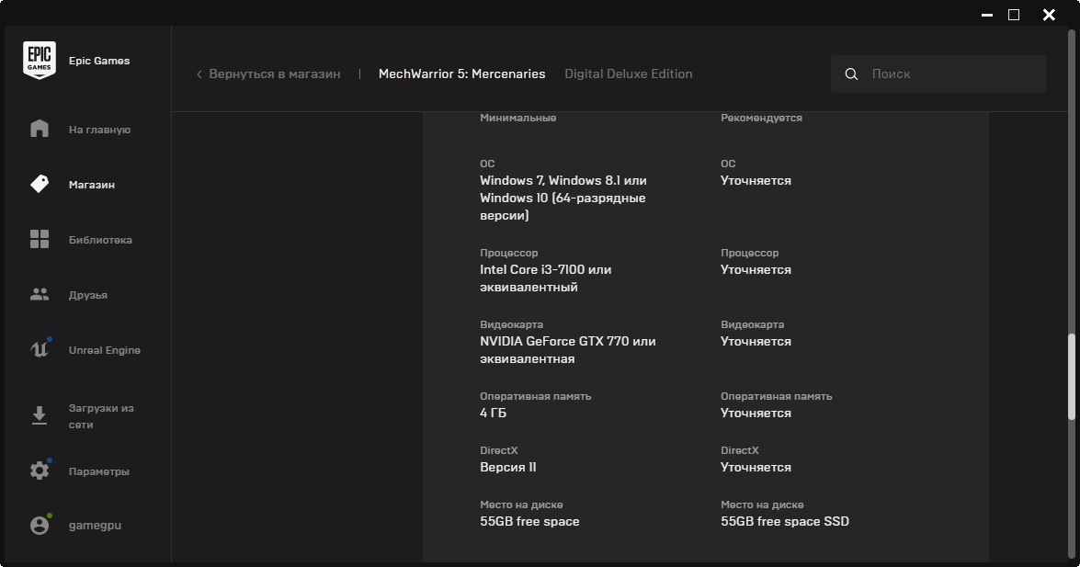
Task: Click the grid icon beside Библиотека
Action: point(40,239)
